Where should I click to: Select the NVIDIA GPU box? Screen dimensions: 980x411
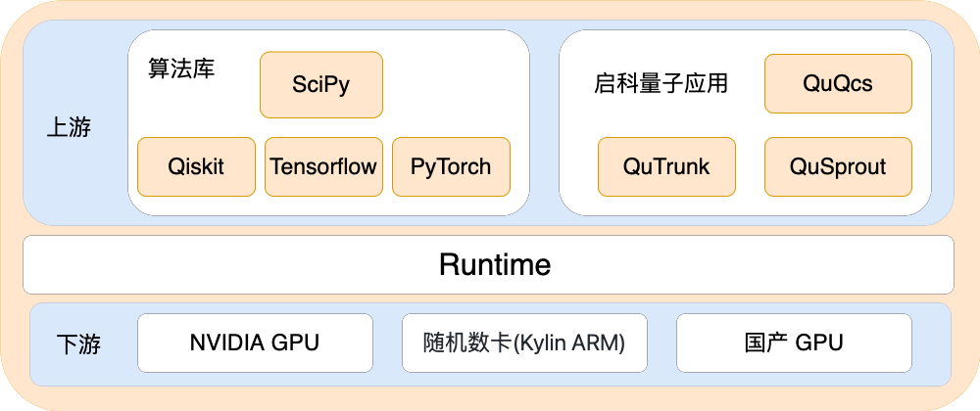tap(255, 343)
